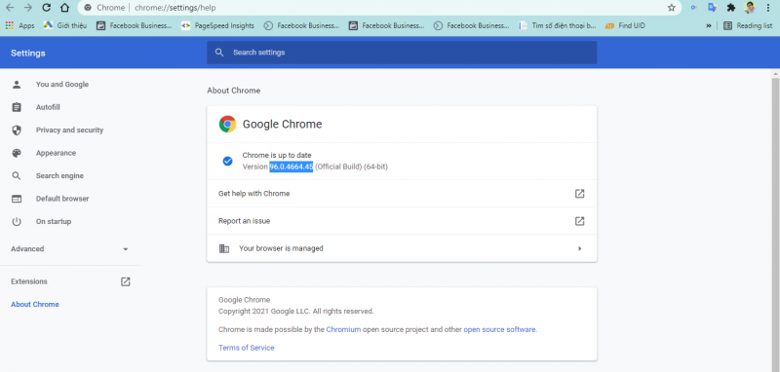Open the PageSpeed Insights bookmark
Screen dimensions: 780x372
coord(217,26)
